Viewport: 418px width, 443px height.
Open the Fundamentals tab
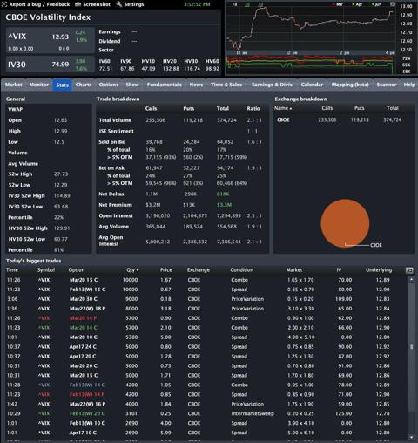pyautogui.click(x=164, y=85)
